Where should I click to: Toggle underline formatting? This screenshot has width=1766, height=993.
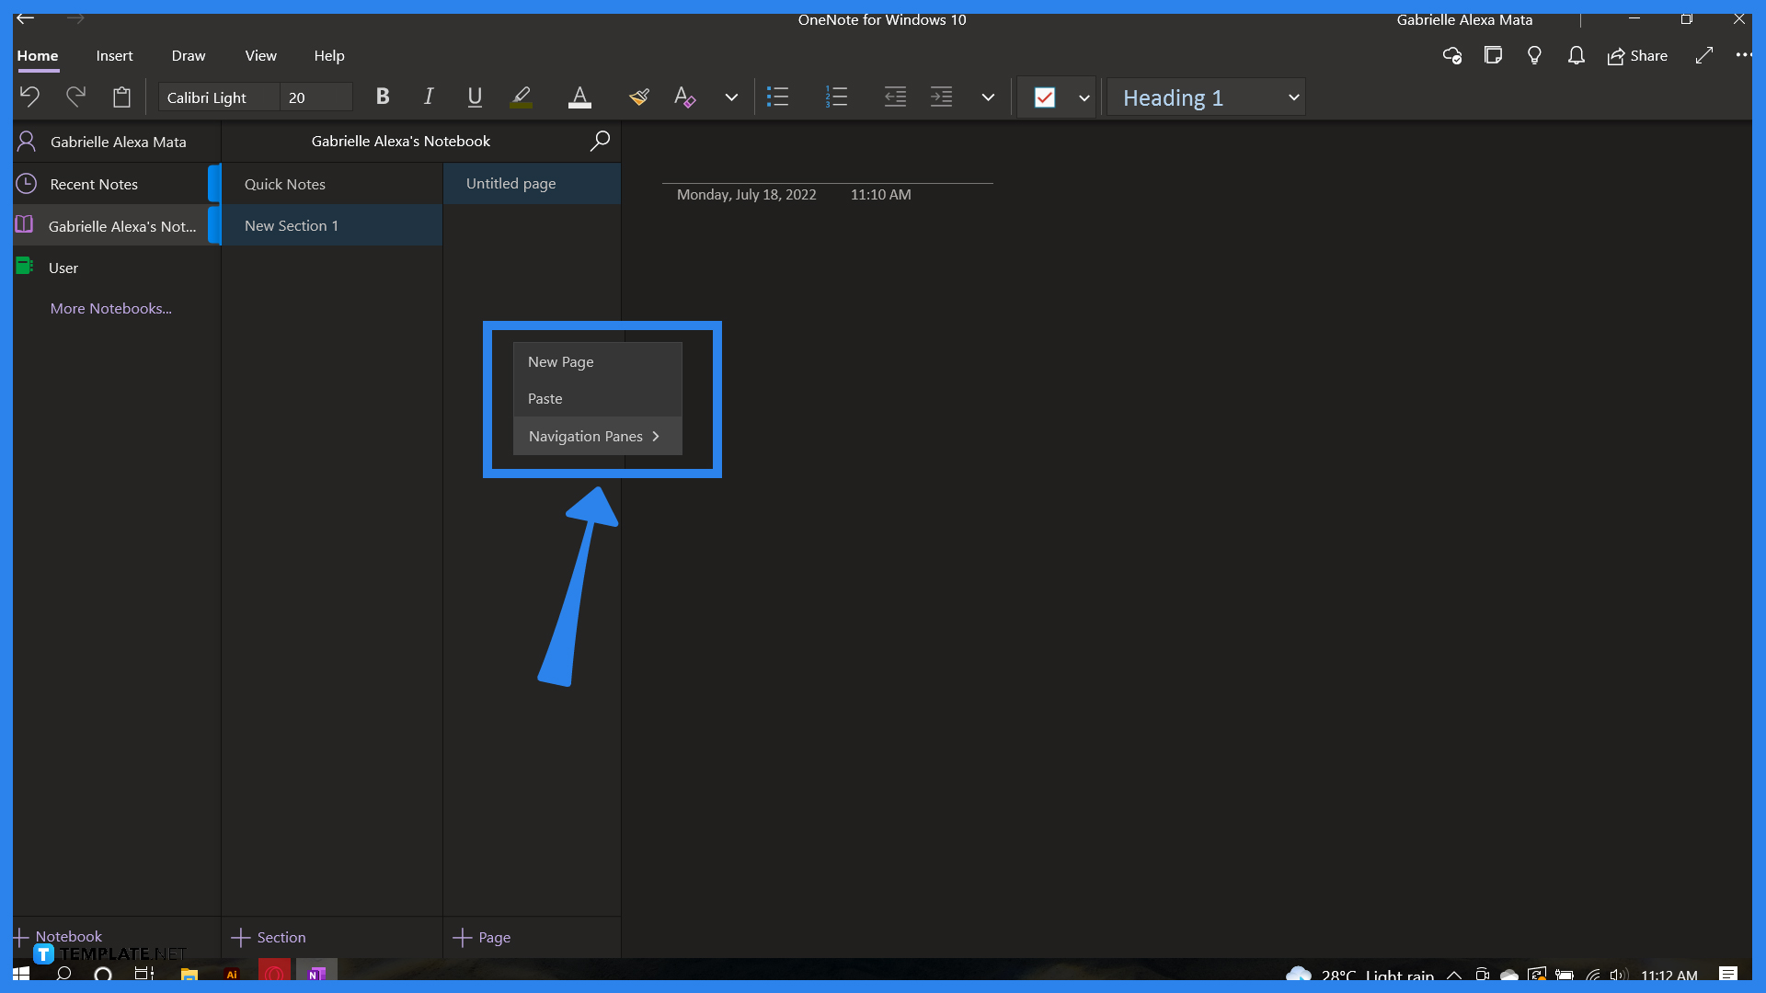click(x=474, y=97)
